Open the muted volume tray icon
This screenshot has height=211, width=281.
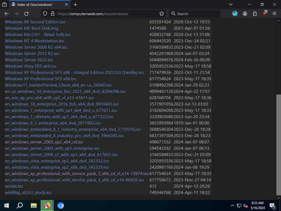[245, 206]
